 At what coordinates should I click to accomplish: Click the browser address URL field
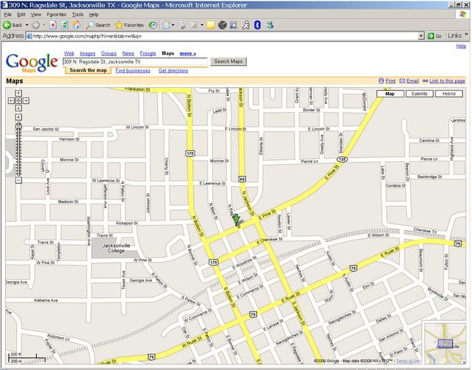[222, 36]
